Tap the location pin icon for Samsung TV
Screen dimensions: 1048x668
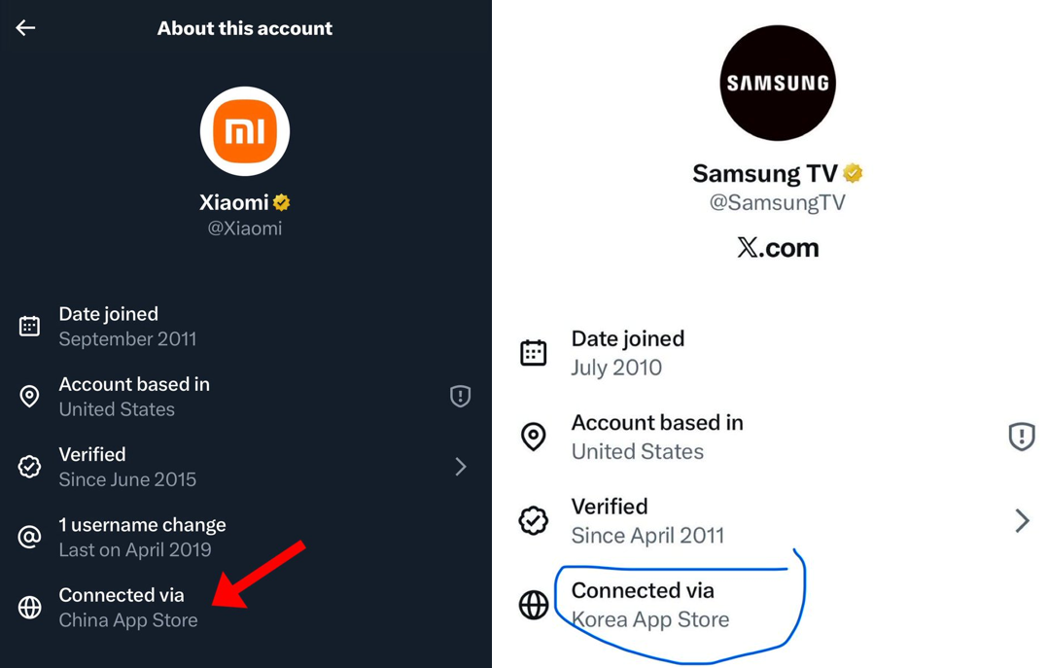point(534,437)
